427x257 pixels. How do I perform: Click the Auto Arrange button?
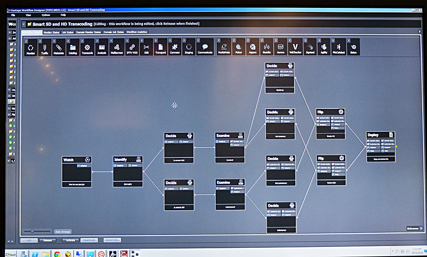(x=63, y=231)
